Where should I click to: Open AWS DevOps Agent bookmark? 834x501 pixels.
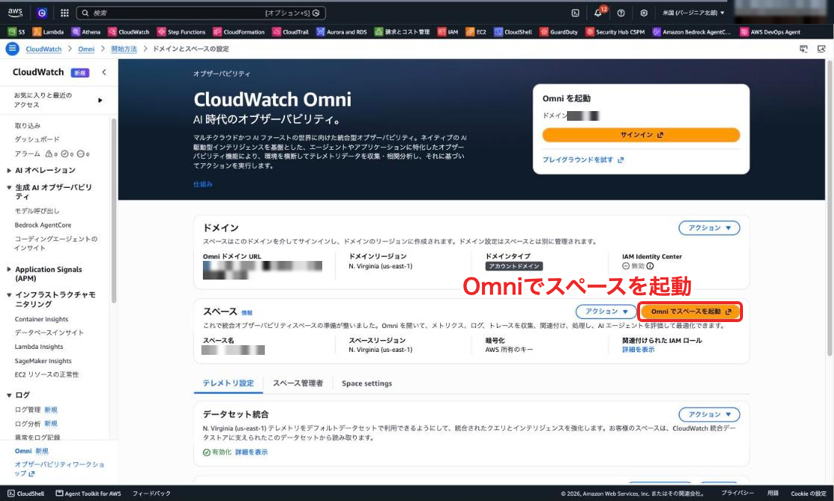(x=770, y=32)
